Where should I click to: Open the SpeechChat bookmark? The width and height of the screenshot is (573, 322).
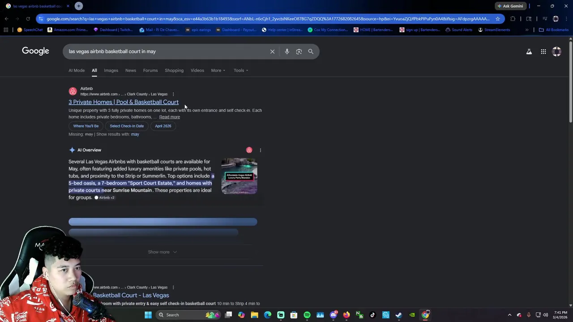pos(30,30)
